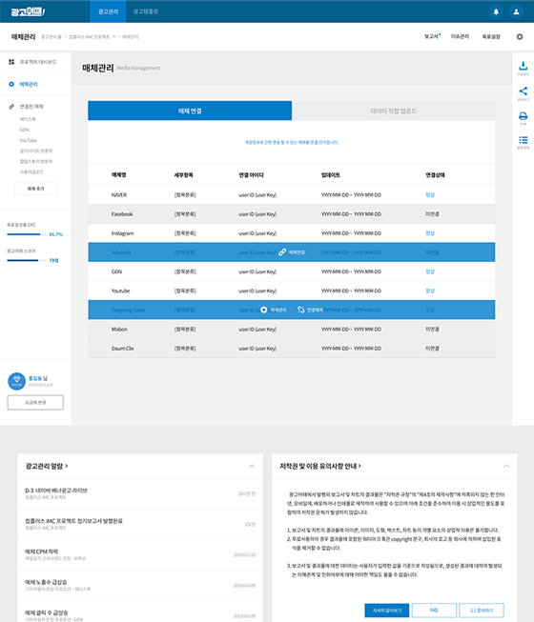
Task: Click the print icon in the right sidebar
Action: (524, 116)
